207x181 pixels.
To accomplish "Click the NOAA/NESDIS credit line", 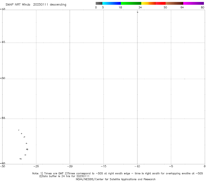I will pyautogui.click(x=116, y=179).
